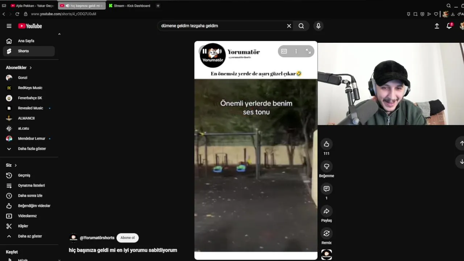Submit search with the magnifier icon
The width and height of the screenshot is (464, 261).
click(x=301, y=26)
